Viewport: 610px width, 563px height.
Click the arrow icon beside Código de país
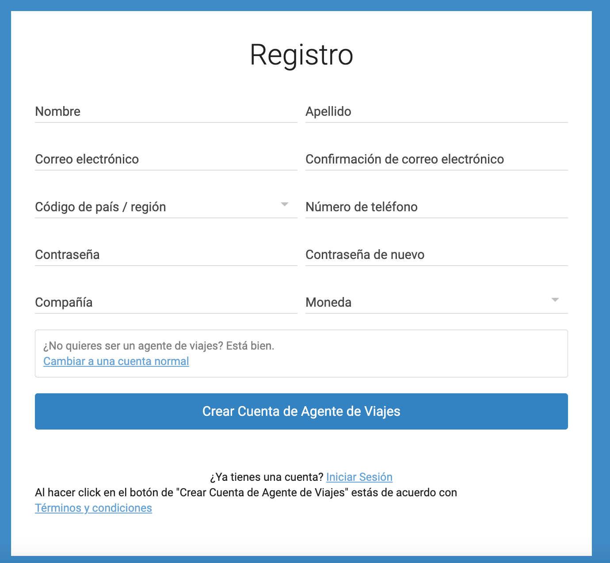(285, 205)
